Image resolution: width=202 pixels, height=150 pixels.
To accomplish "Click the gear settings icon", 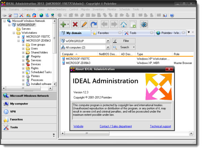I will (x=144, y=24).
